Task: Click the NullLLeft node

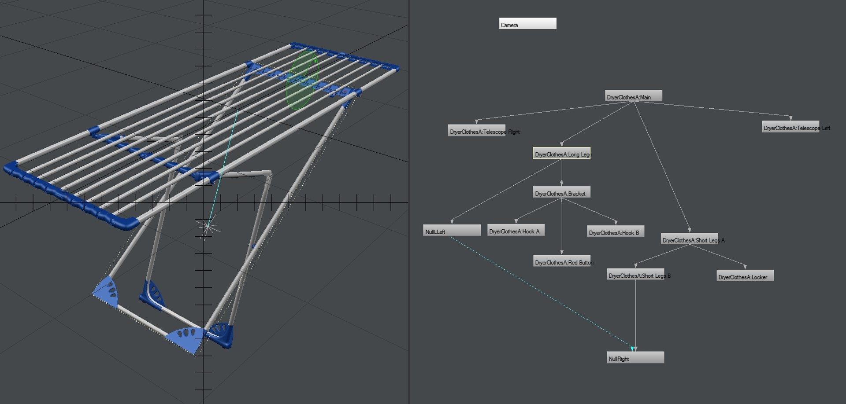Action: (452, 230)
